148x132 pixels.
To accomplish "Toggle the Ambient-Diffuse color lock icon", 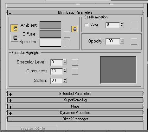I will 14,28.
